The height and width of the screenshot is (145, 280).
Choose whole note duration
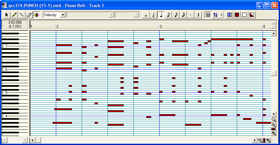[146, 15]
